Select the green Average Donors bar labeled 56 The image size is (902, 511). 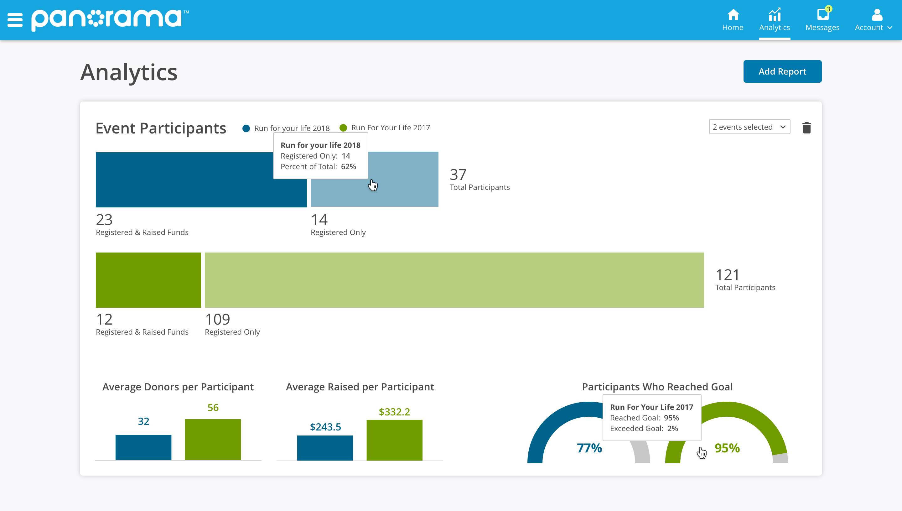click(x=213, y=439)
